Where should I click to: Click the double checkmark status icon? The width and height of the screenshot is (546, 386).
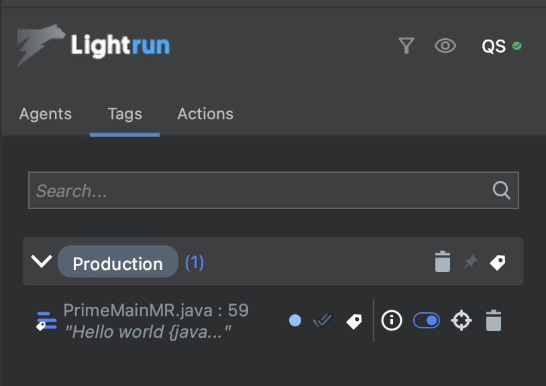coord(323,321)
